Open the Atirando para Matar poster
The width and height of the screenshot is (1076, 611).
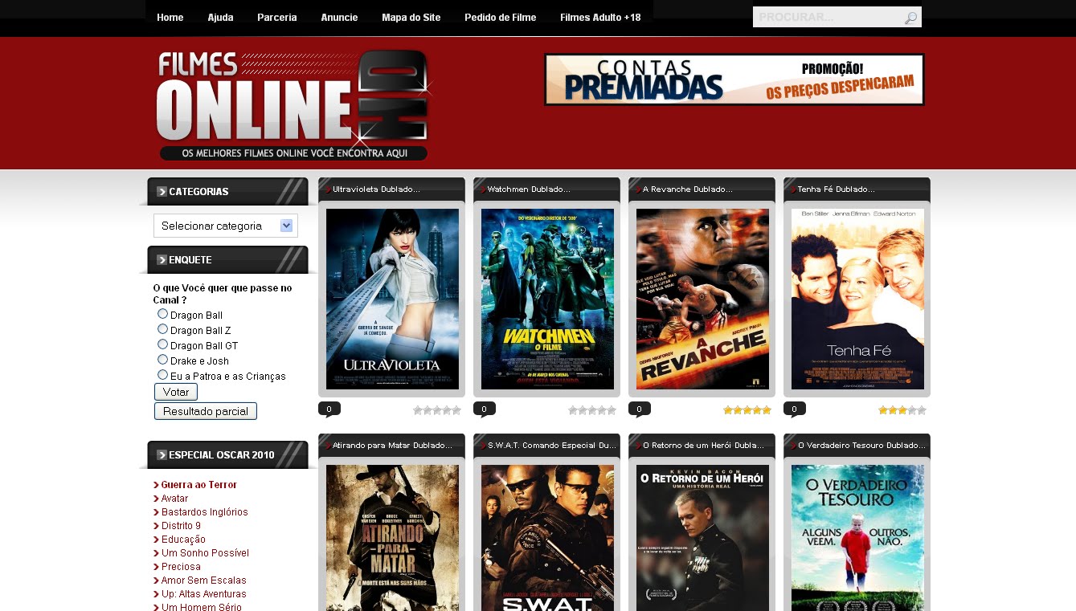coord(392,538)
